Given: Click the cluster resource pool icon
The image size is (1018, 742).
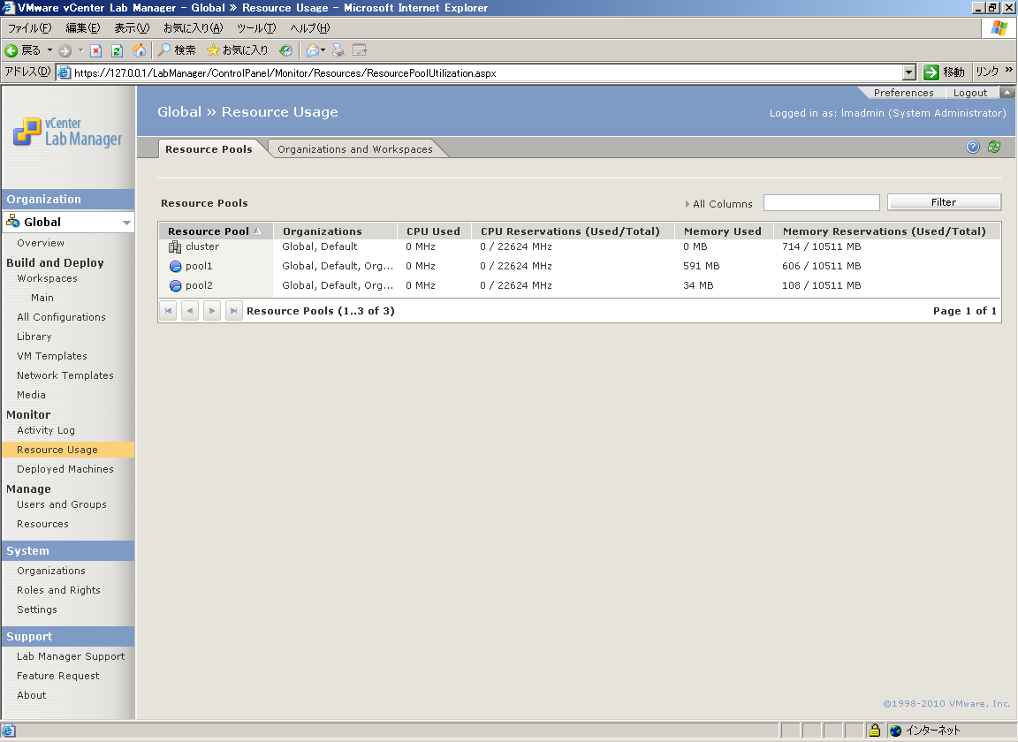Looking at the screenshot, I should coord(175,246).
